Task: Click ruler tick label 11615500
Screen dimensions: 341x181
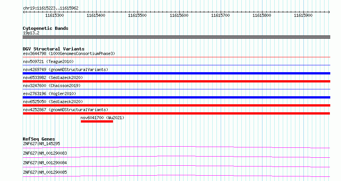Action: pyautogui.click(x=137, y=15)
